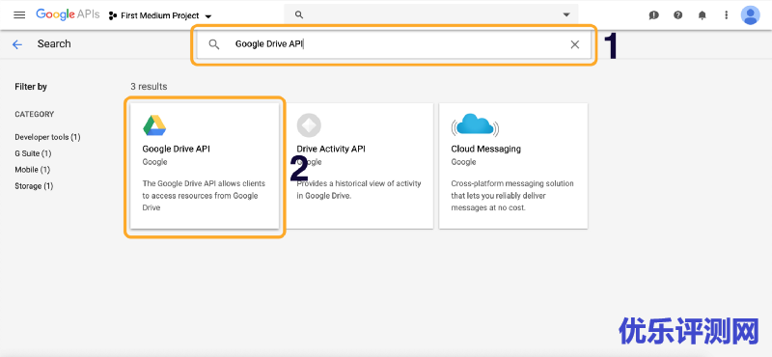772x357 pixels.
Task: Open the user account avatar
Action: coord(751,15)
